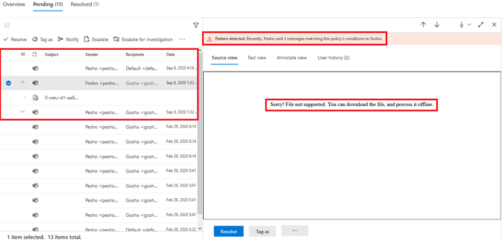Click the attachment file icon
This screenshot has width=502, height=242.
click(35, 98)
